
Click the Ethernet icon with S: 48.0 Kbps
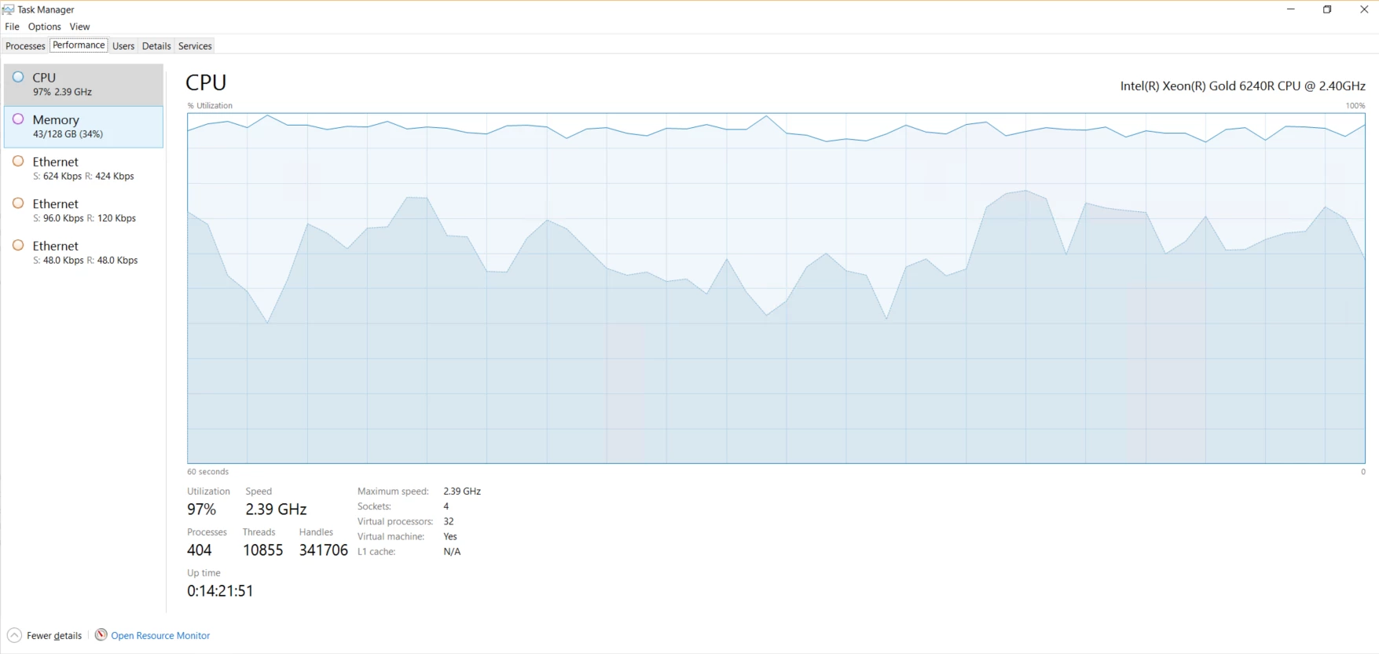(18, 245)
